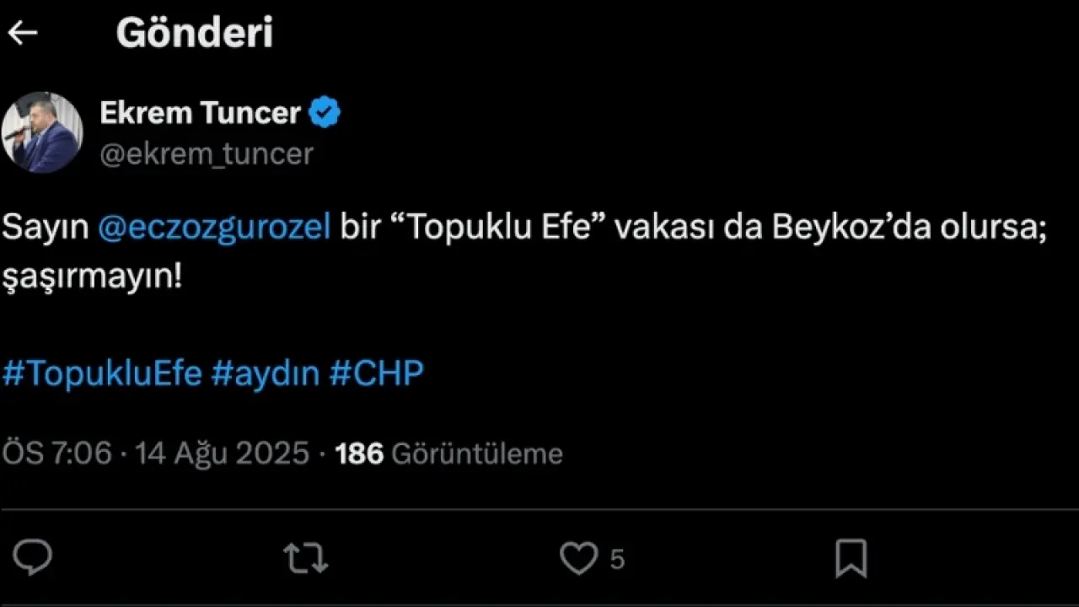This screenshot has width=1079, height=607.
Task: Click the word şaşırmayın! in the tweet
Action: click(92, 276)
